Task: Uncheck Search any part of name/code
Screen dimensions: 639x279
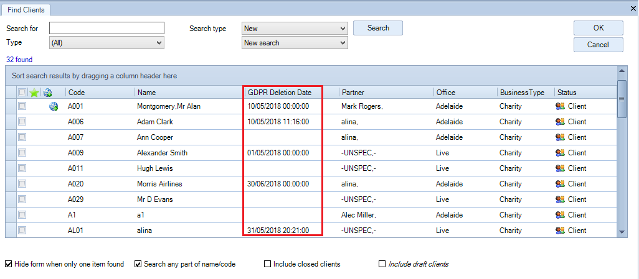Action: [x=138, y=264]
